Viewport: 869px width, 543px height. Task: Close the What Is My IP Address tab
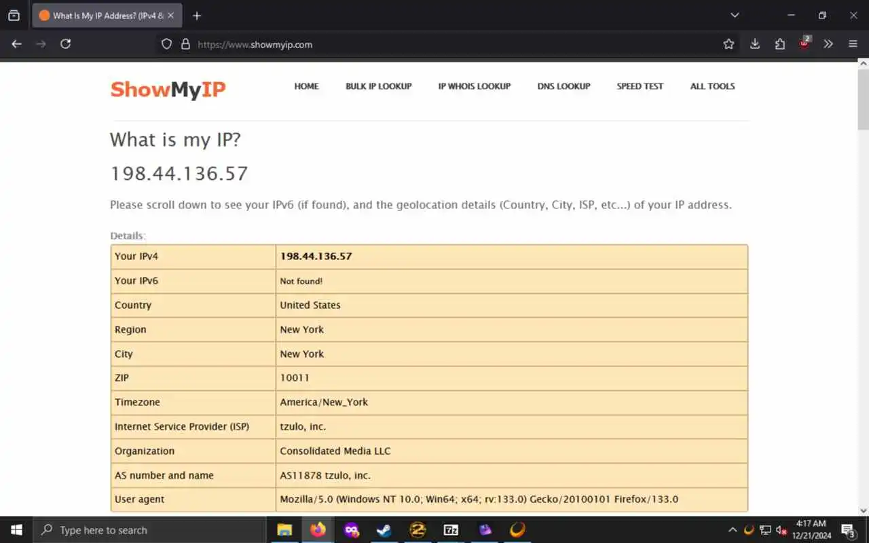point(170,16)
